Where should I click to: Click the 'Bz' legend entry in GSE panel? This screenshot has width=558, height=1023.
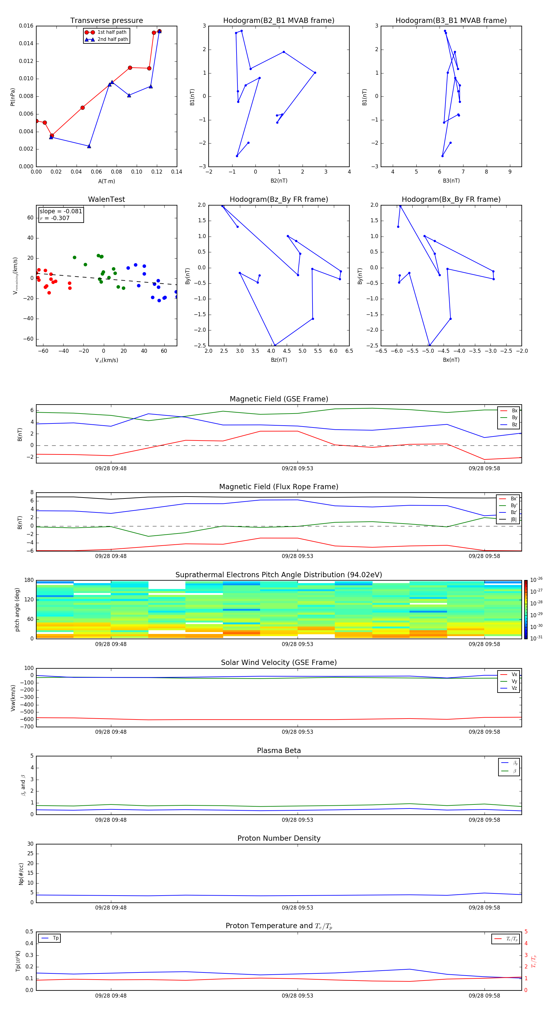click(x=509, y=424)
